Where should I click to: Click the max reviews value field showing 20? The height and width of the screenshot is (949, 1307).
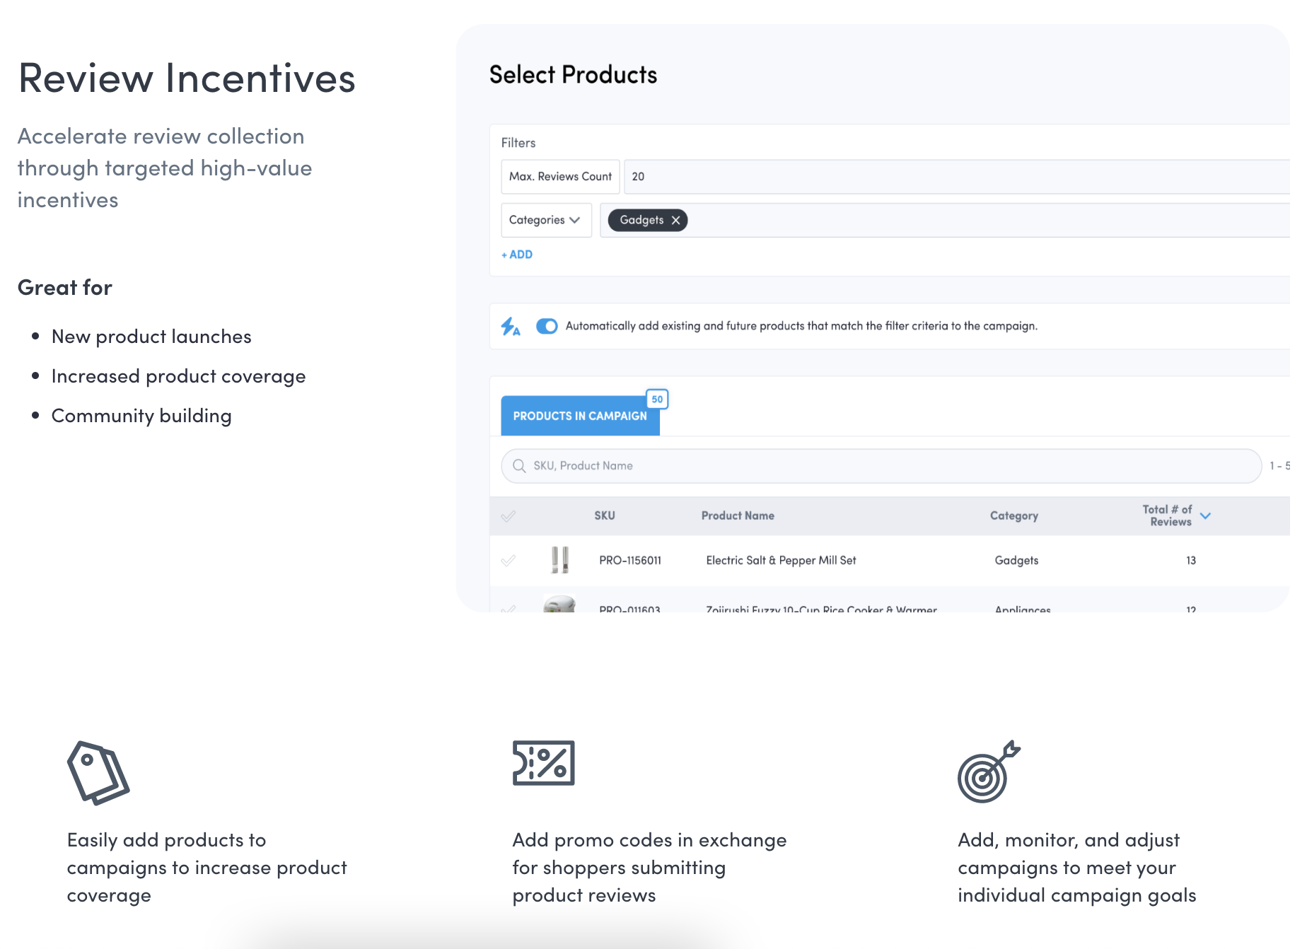[x=955, y=177]
